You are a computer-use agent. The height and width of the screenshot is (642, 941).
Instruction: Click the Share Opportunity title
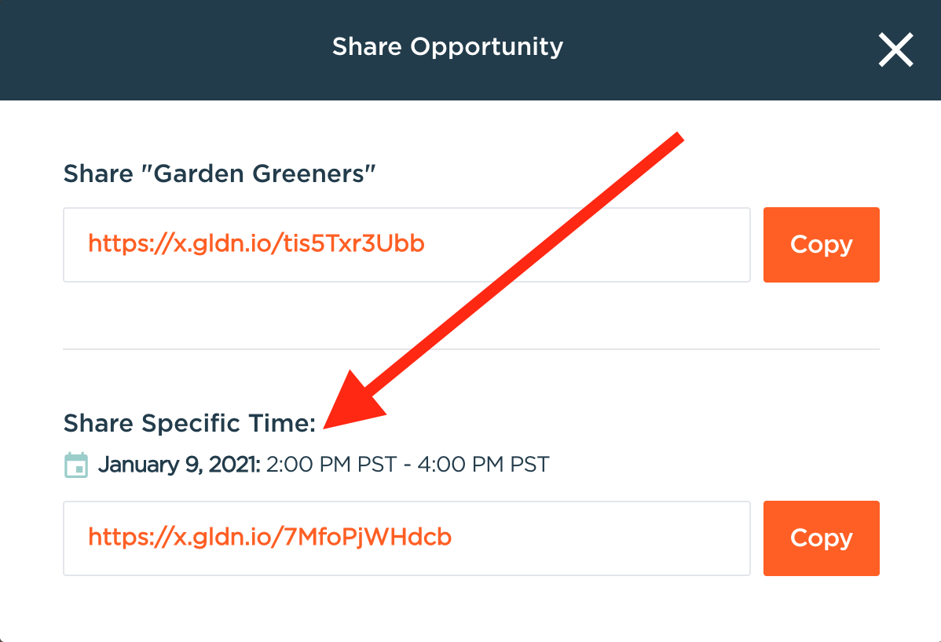tap(447, 47)
